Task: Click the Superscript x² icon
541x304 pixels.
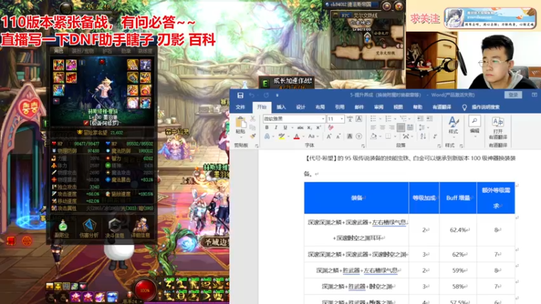Action: point(319,128)
